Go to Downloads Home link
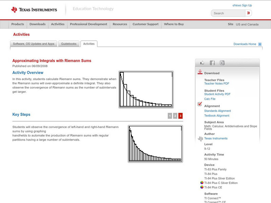The width and height of the screenshot is (271, 203). click(245, 44)
